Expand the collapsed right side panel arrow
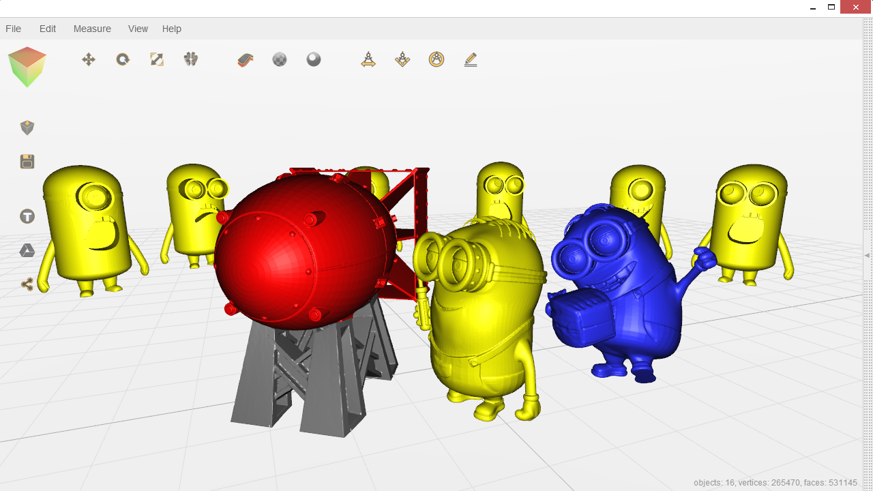Image resolution: width=873 pixels, height=491 pixels. pos(868,255)
